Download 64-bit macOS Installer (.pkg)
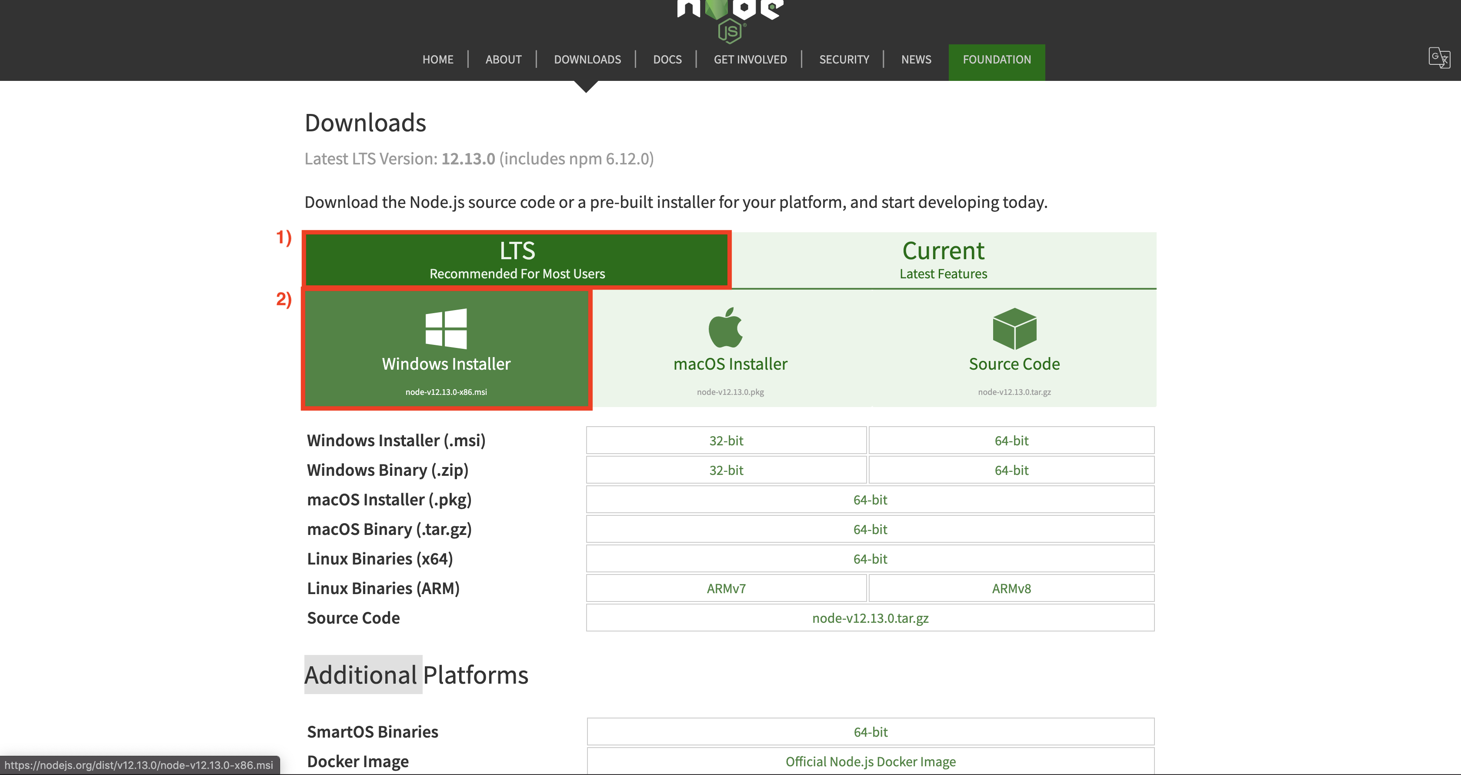This screenshot has height=775, width=1461. coord(870,500)
